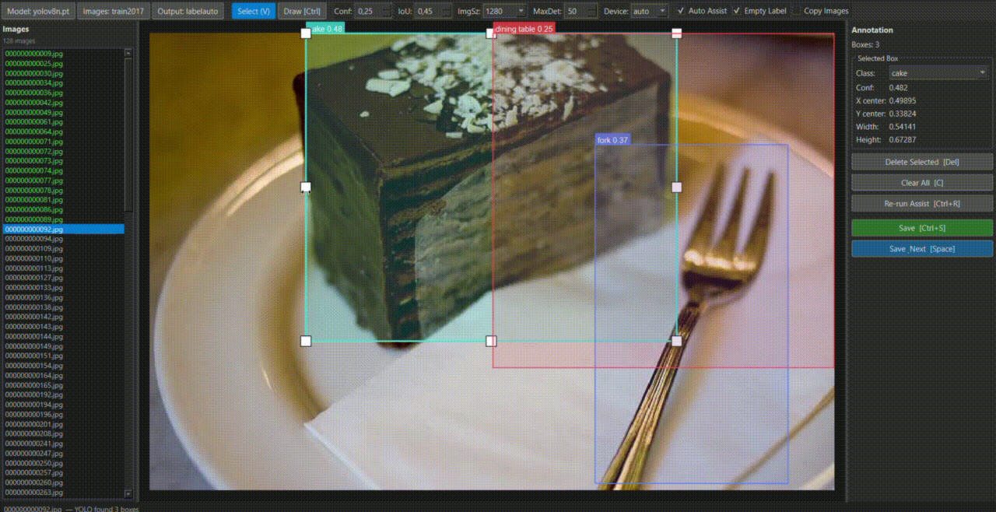Select the fork 0.37 box label
Image resolution: width=996 pixels, height=512 pixels.
point(612,140)
